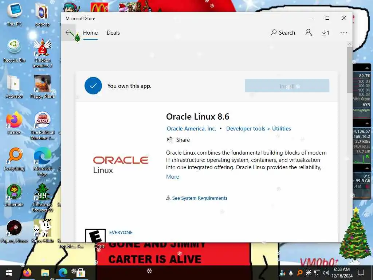Share the Oracle Linux app
The image size is (373, 280).
[x=178, y=140]
